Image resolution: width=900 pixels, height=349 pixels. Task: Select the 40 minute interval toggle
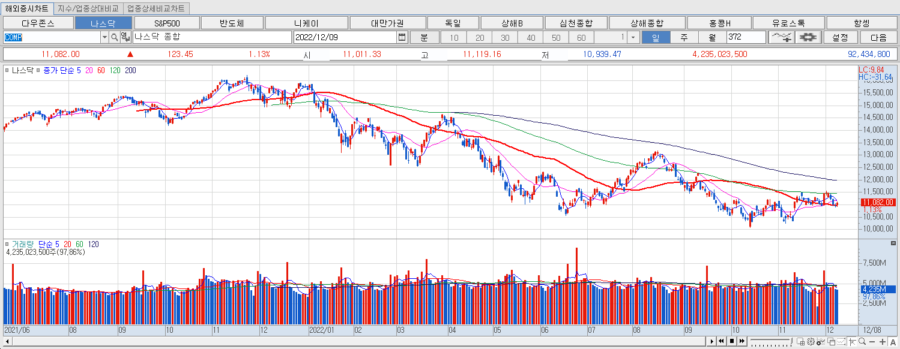[x=531, y=37]
